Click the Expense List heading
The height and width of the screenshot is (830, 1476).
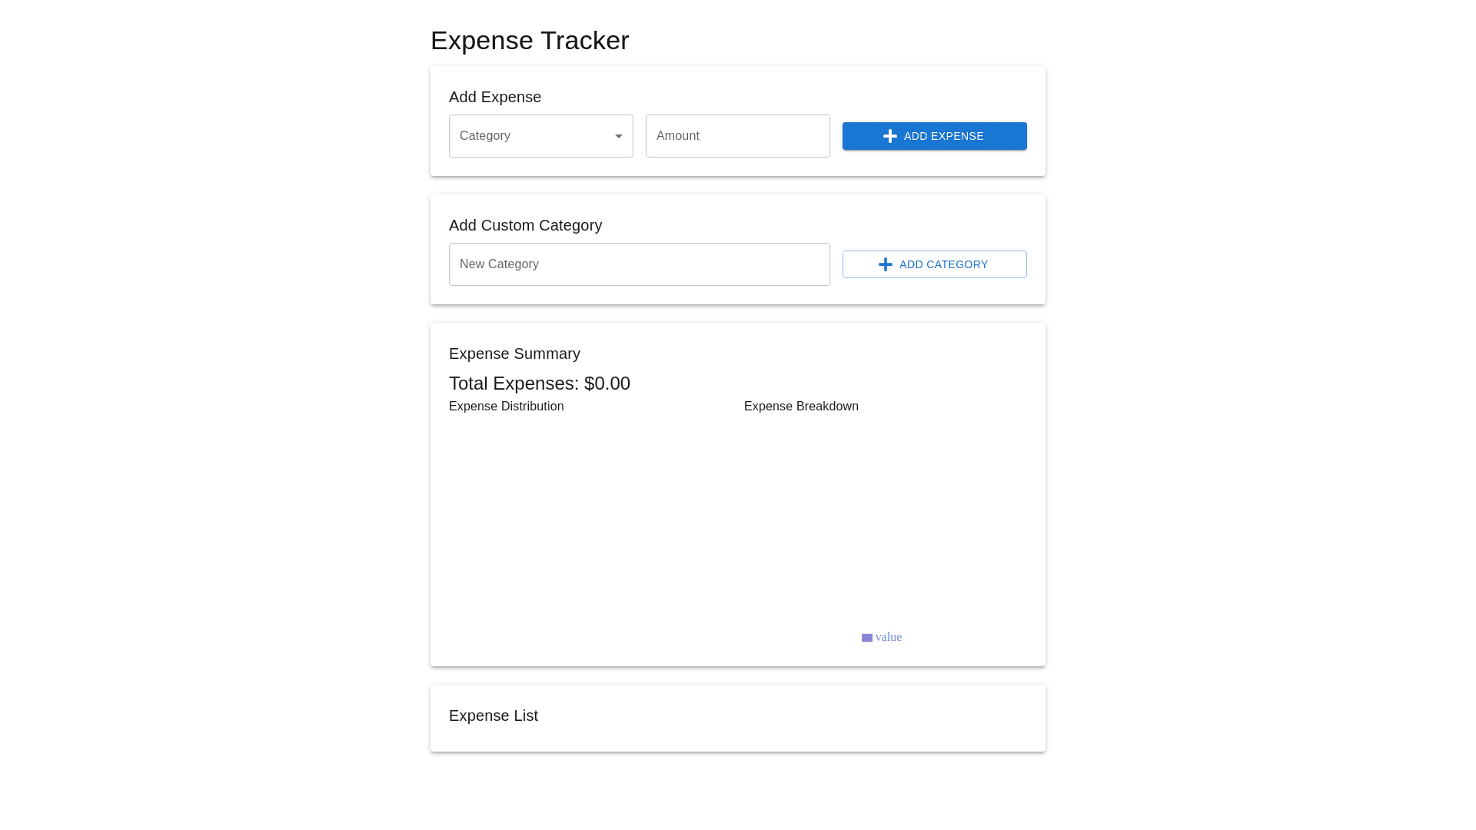pos(494,715)
